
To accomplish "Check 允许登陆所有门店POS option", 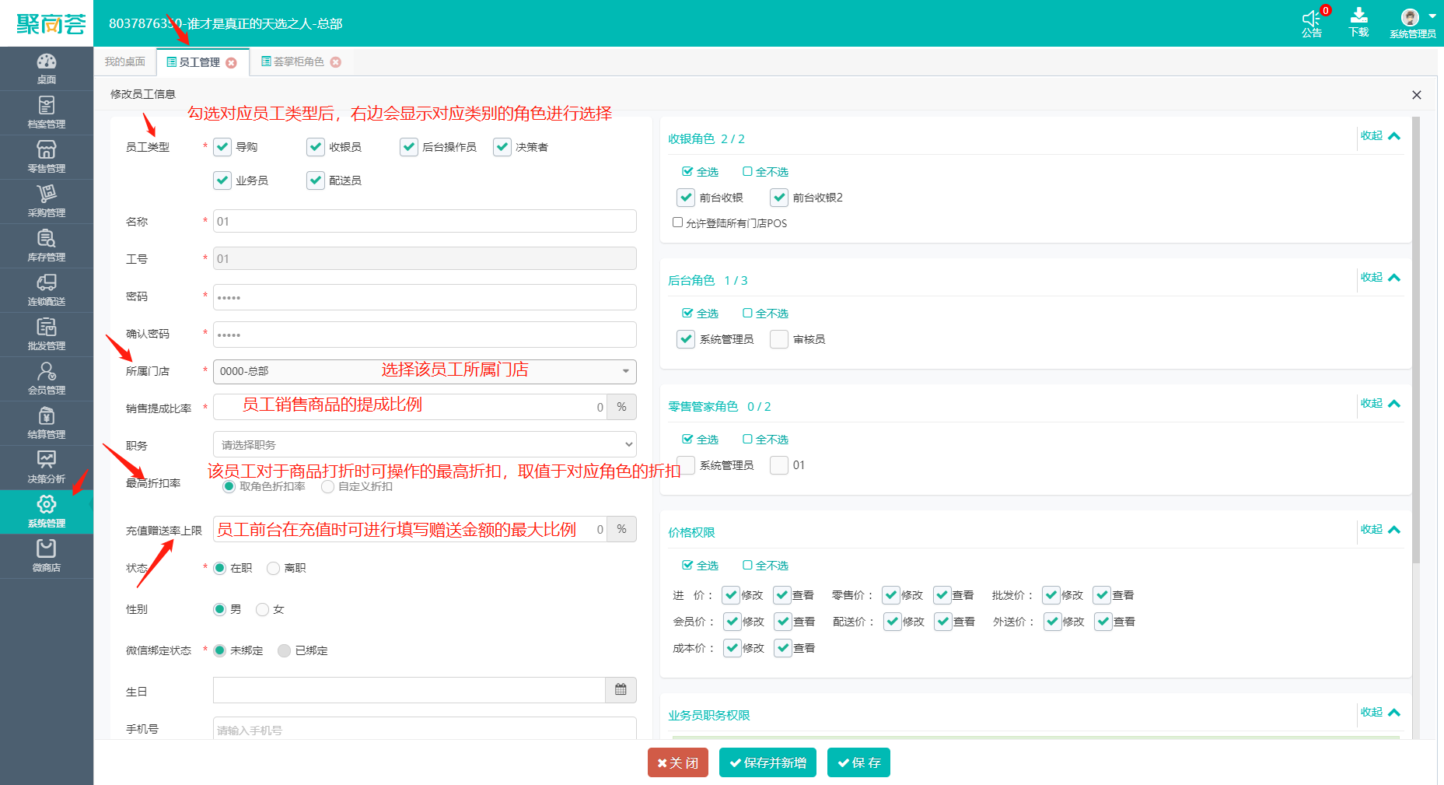I will (x=677, y=223).
